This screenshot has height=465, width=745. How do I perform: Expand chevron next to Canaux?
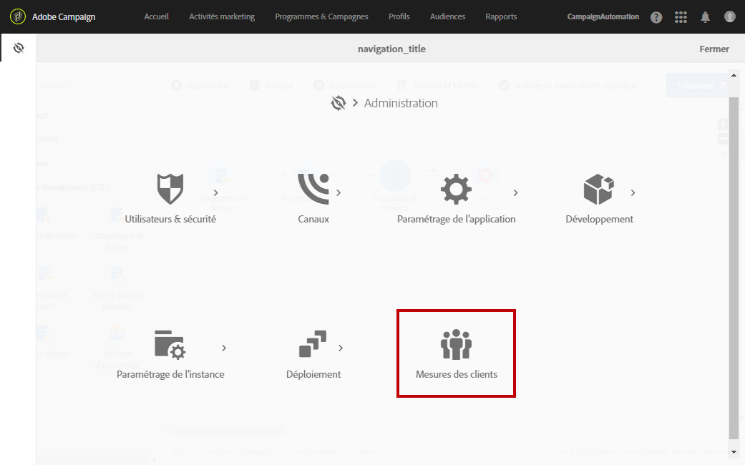point(339,193)
